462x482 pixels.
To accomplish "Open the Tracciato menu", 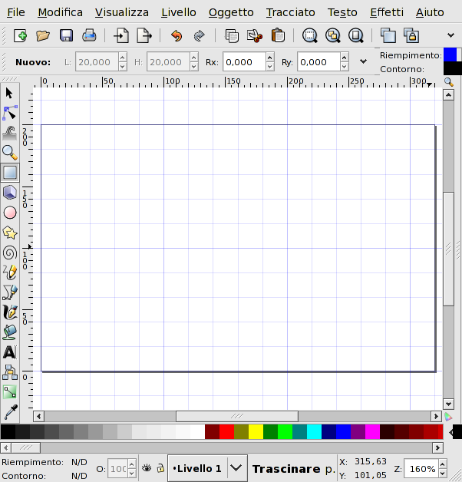I will pyautogui.click(x=290, y=12).
